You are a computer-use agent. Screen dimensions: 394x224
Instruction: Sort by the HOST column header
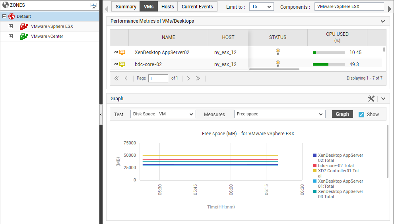pos(228,37)
